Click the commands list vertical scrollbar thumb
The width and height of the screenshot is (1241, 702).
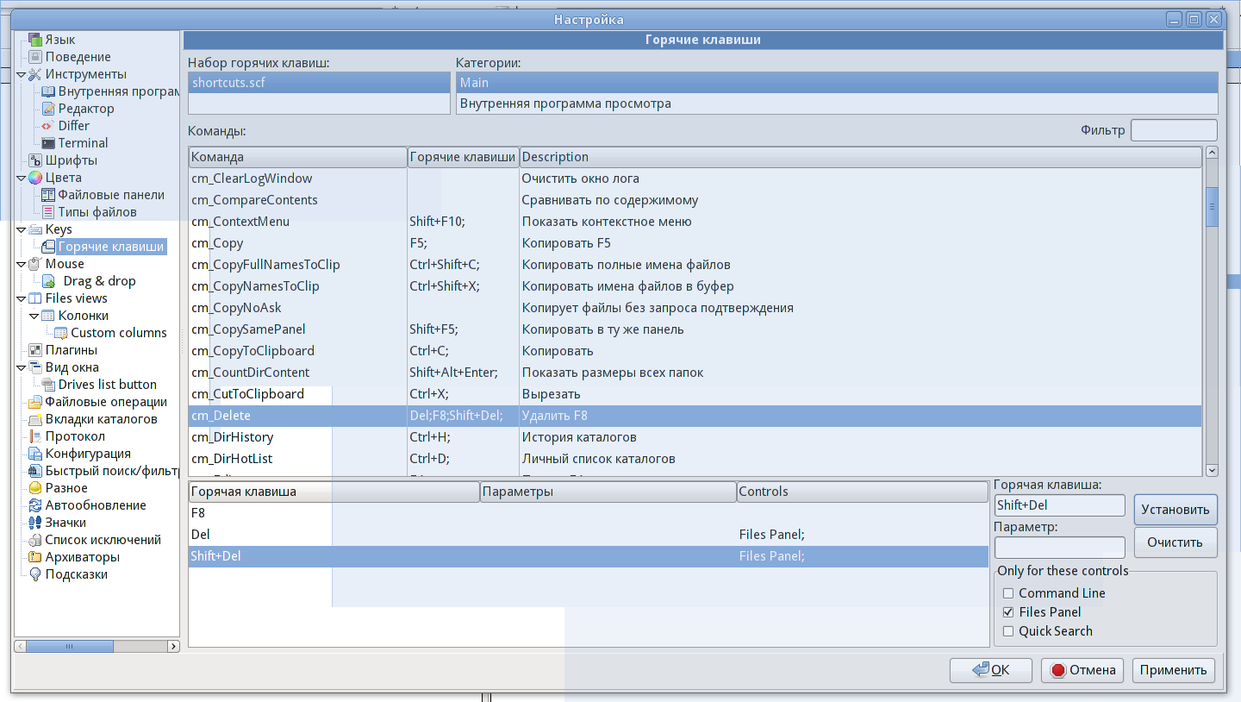(x=1212, y=207)
